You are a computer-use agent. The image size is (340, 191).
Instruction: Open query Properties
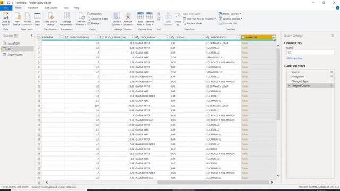tap(95, 14)
